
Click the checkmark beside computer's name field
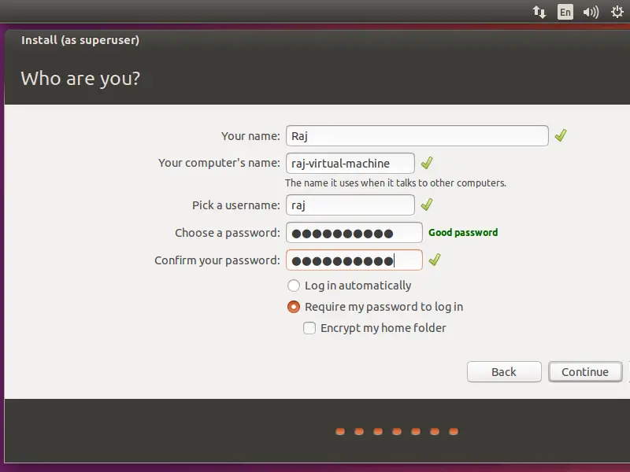coord(426,163)
